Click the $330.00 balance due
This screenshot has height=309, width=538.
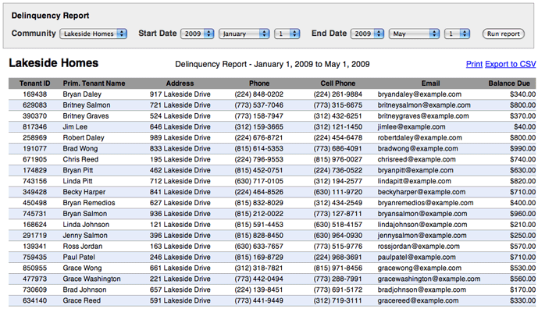pyautogui.click(x=522, y=300)
